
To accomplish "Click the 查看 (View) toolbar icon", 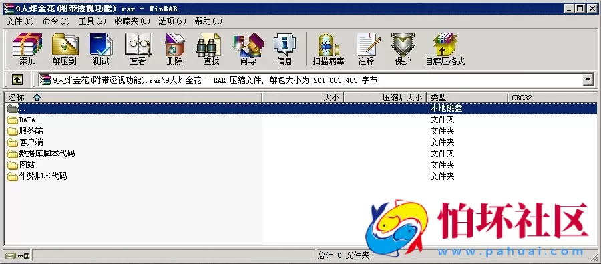I will tap(138, 49).
